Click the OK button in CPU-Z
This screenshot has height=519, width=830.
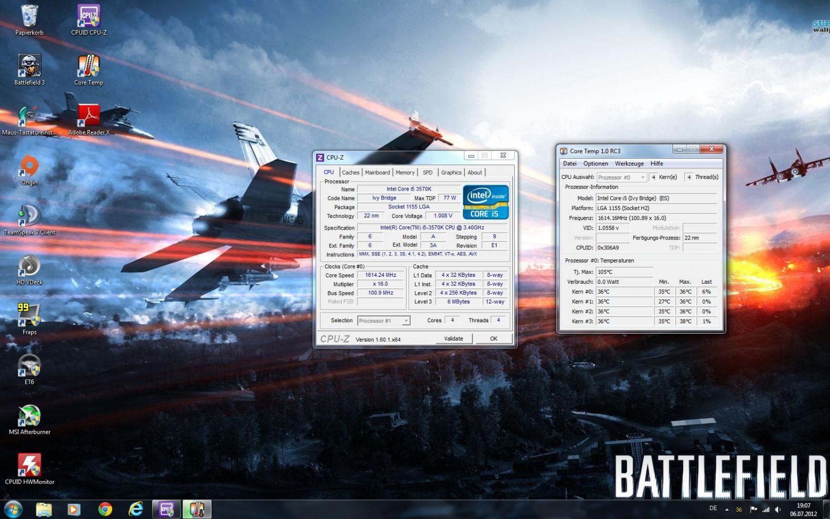click(x=493, y=338)
